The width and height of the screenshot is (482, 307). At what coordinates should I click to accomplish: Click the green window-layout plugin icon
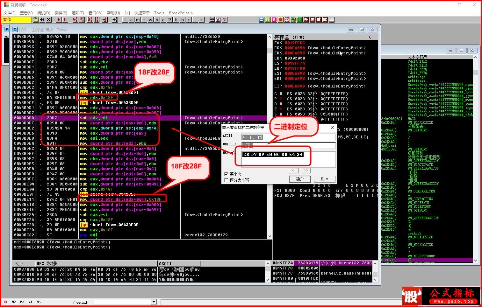pyautogui.click(x=300, y=20)
